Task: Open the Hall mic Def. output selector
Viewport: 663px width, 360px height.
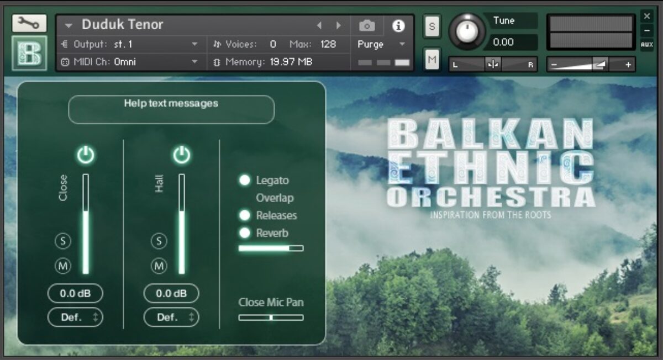Action: pyautogui.click(x=171, y=317)
